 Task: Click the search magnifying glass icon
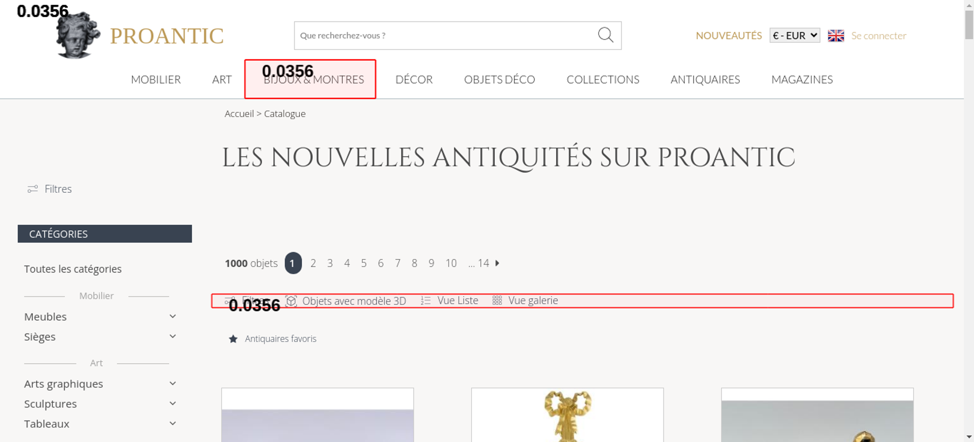[605, 35]
